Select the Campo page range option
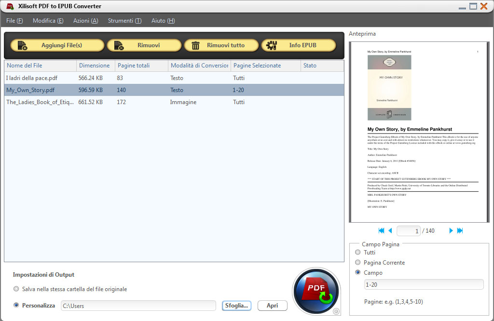Viewport: 494px width, 321px height. tap(357, 272)
